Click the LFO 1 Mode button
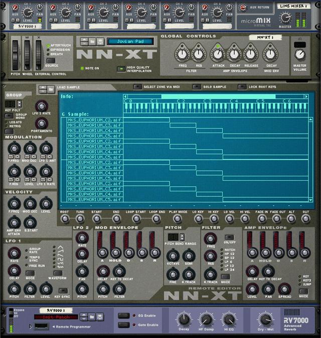Image resolution: width=321 pixels, height=338 pixels. 30,272
